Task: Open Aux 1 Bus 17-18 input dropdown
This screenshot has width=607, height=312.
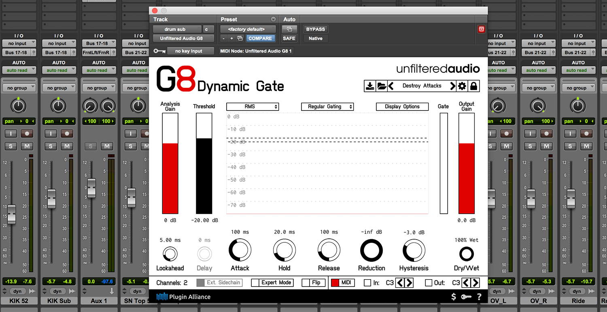Action: (99, 43)
